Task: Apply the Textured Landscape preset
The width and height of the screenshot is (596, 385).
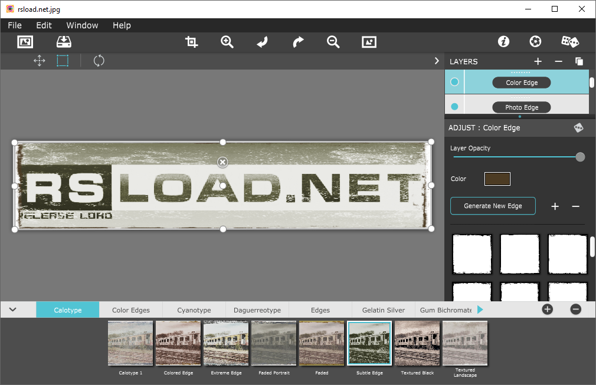Action: [x=465, y=343]
